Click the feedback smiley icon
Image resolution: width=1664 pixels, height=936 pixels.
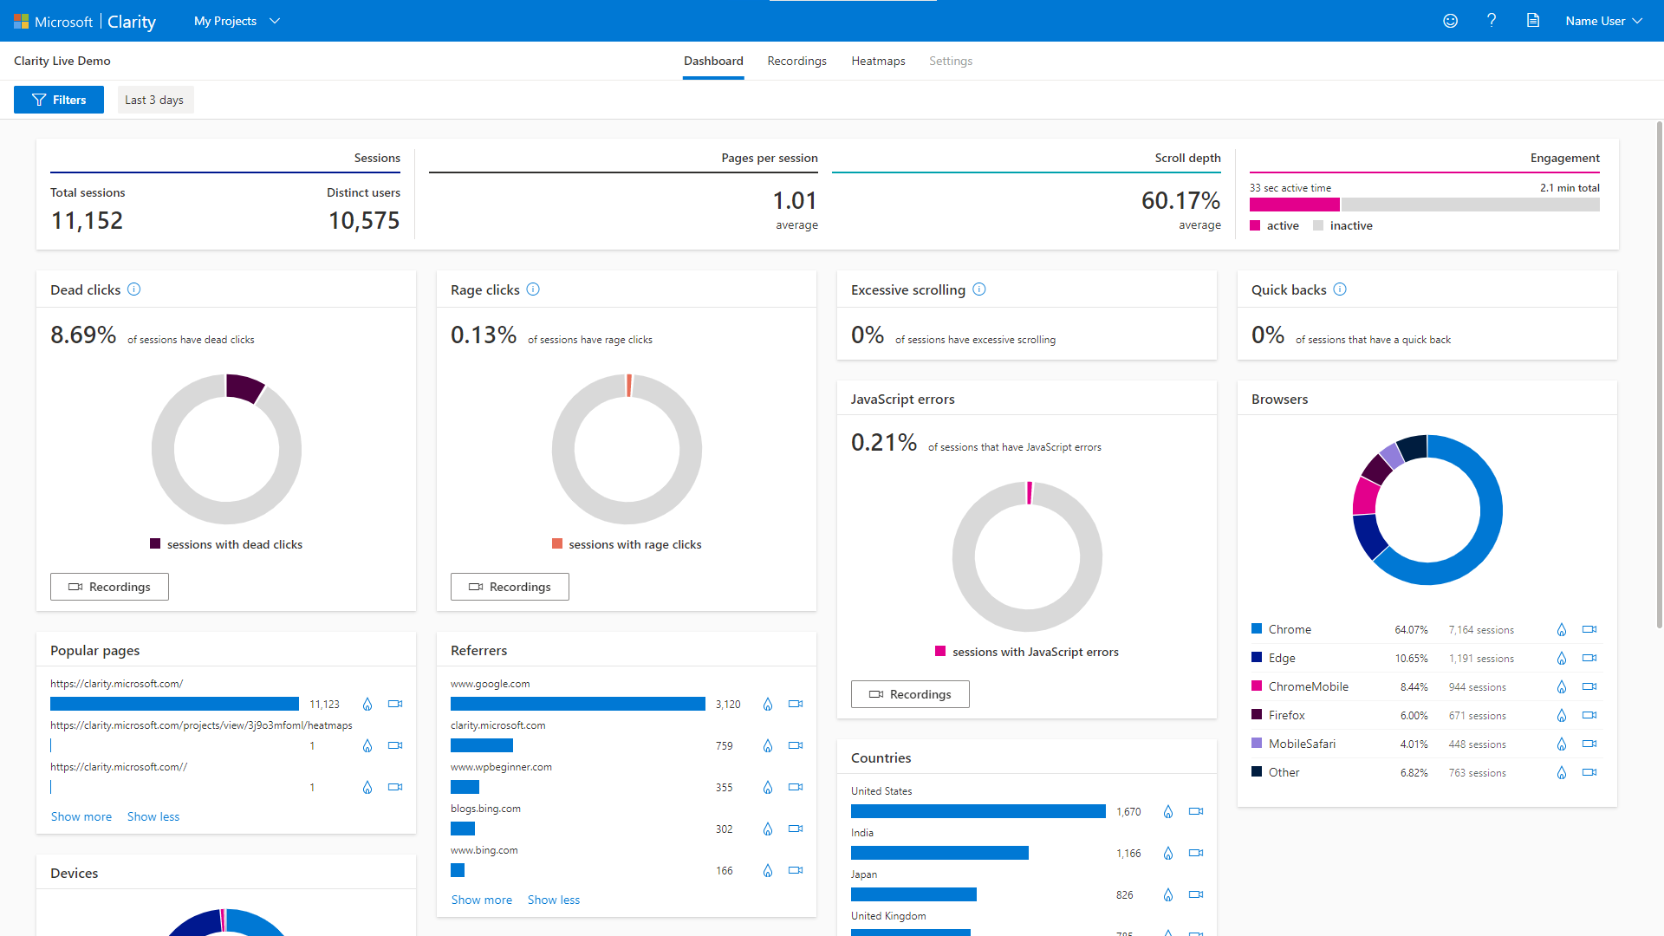tap(1450, 21)
